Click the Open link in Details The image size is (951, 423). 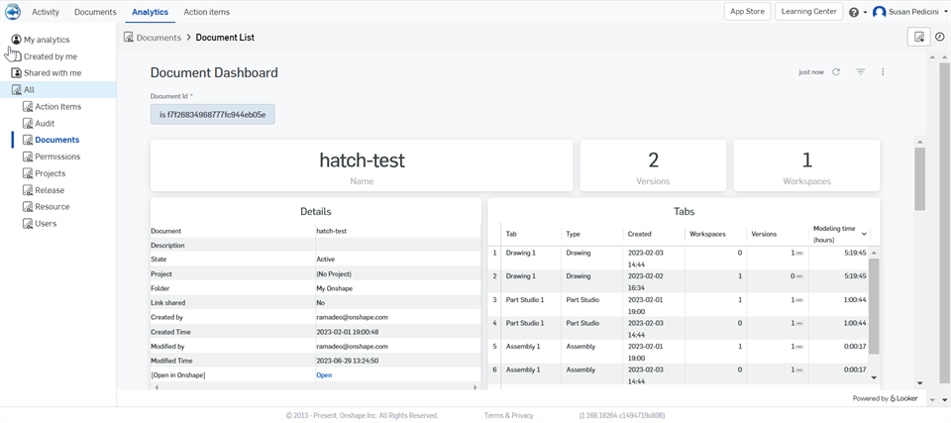pos(324,375)
